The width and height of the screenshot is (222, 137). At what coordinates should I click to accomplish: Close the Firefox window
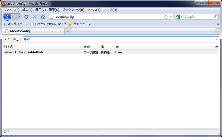point(214,2)
